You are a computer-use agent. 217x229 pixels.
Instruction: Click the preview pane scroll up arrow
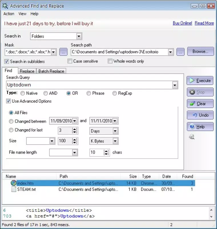coord(212,210)
